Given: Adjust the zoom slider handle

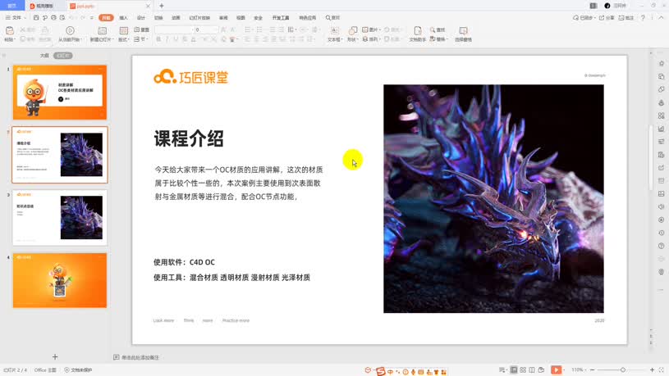Looking at the screenshot, I should [x=623, y=370].
